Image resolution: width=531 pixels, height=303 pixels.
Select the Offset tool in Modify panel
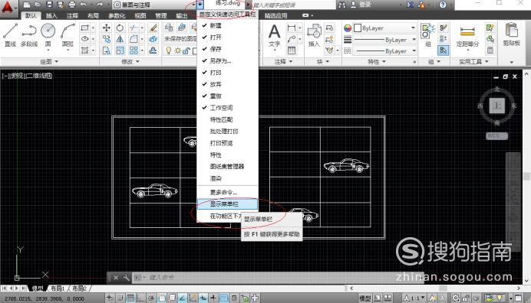(153, 50)
